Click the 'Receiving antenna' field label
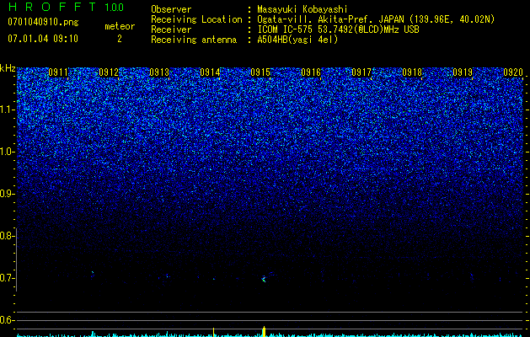 (194, 40)
